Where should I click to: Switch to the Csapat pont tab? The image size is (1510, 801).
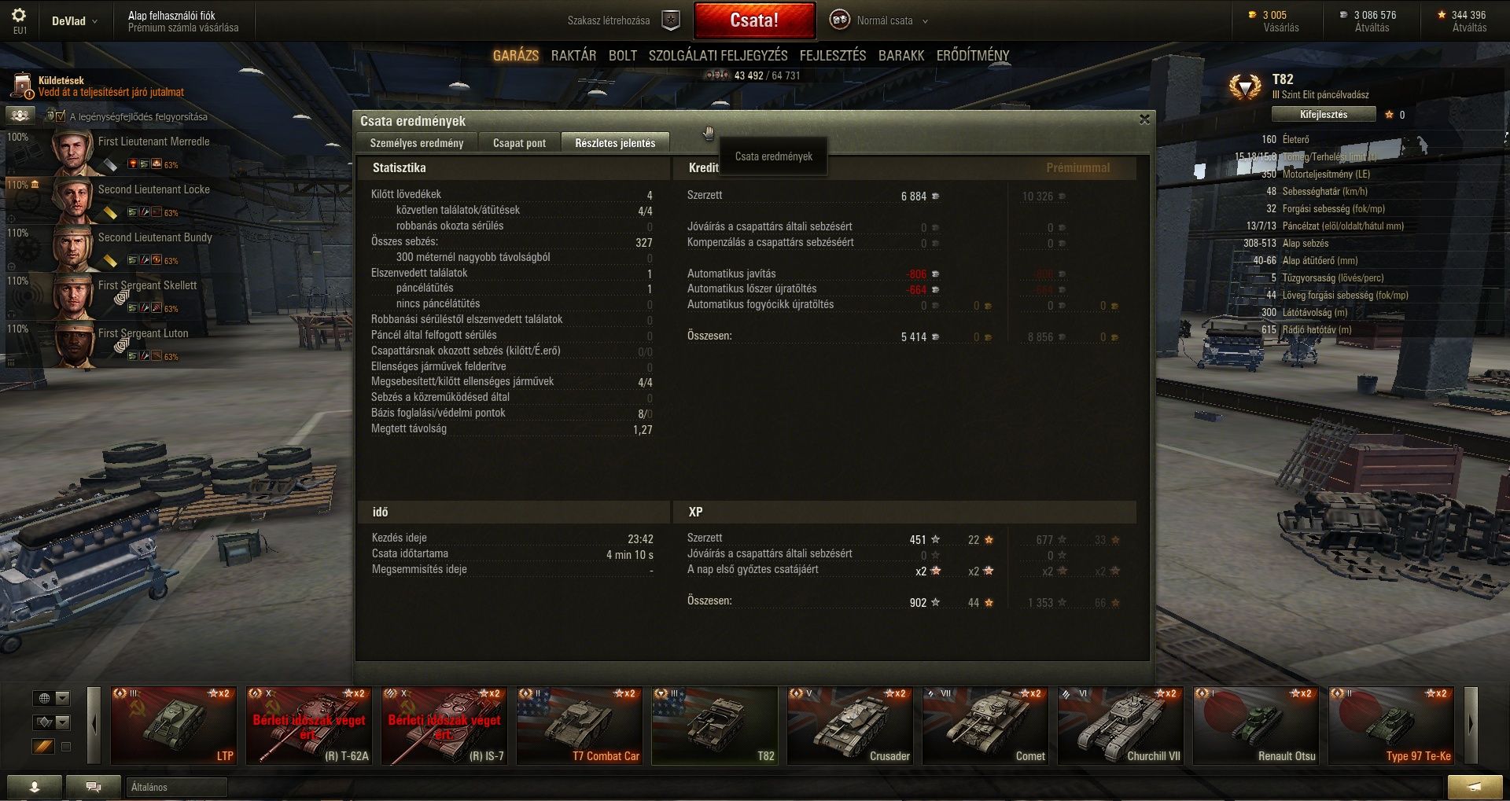tap(519, 143)
